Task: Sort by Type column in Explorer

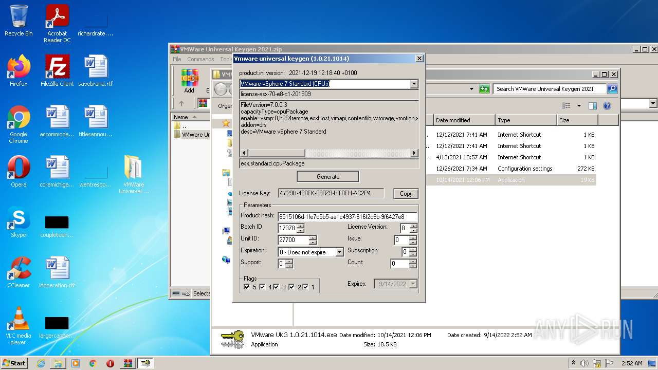Action: pos(526,120)
